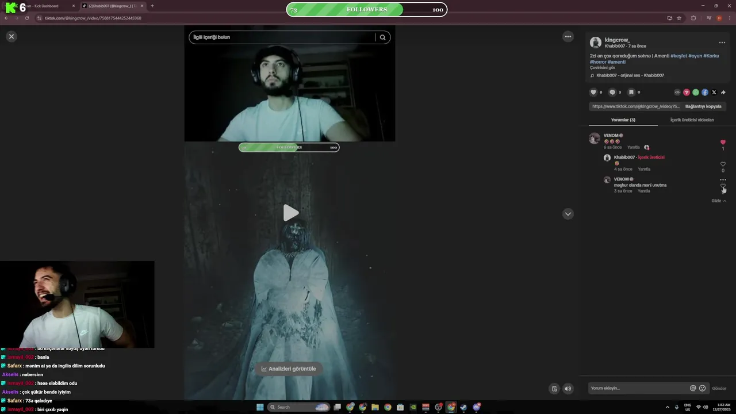Click the search magnifier in related content bar
Screen dimensions: 736x414
point(382,37)
